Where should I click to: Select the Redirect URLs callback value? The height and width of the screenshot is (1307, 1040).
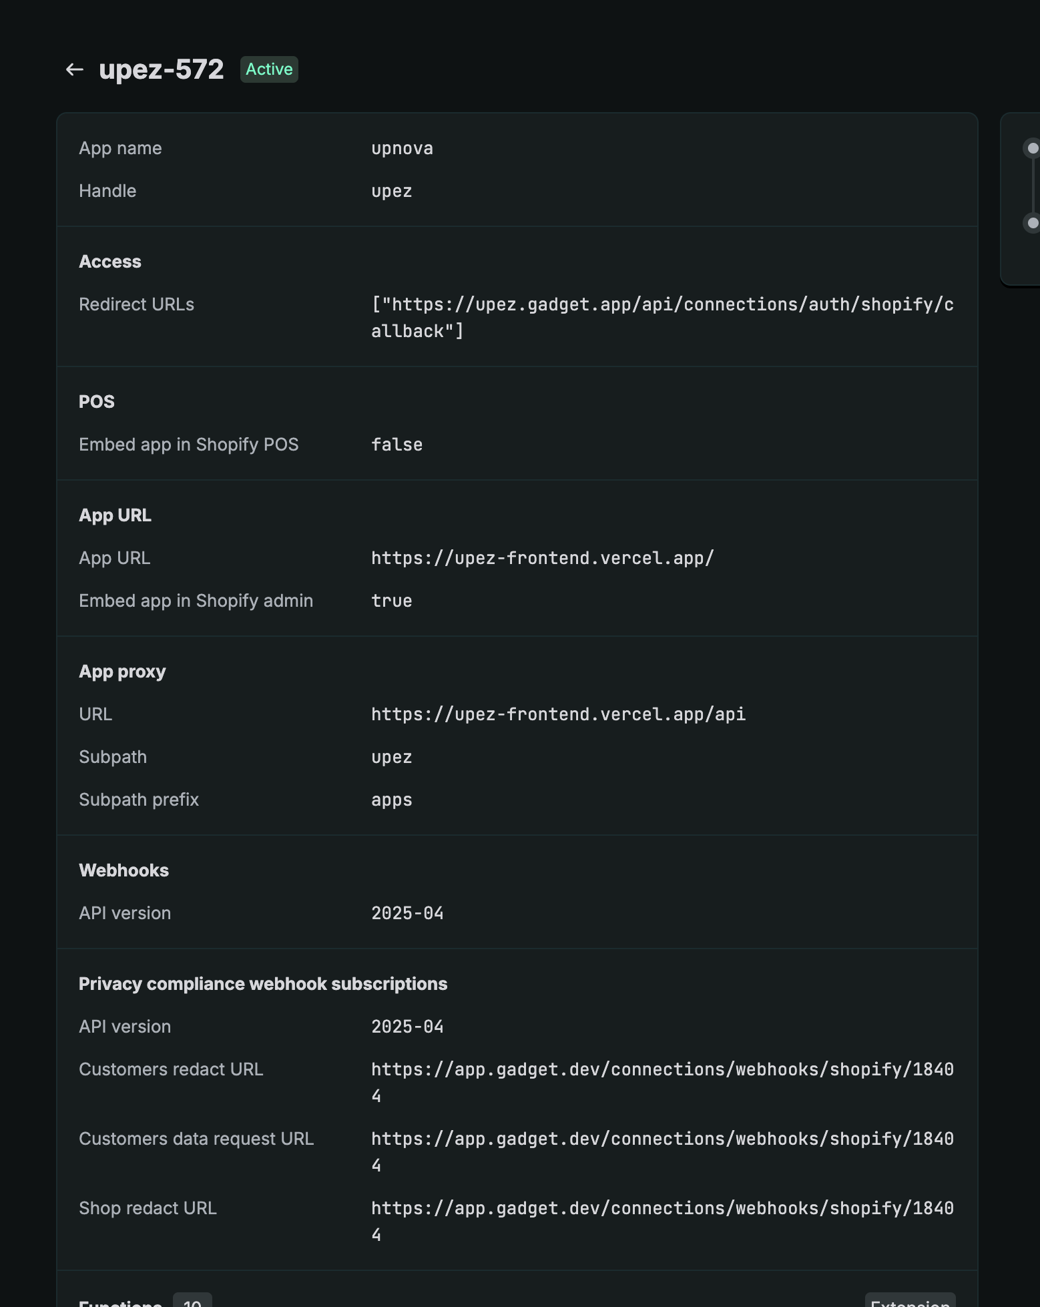[662, 318]
